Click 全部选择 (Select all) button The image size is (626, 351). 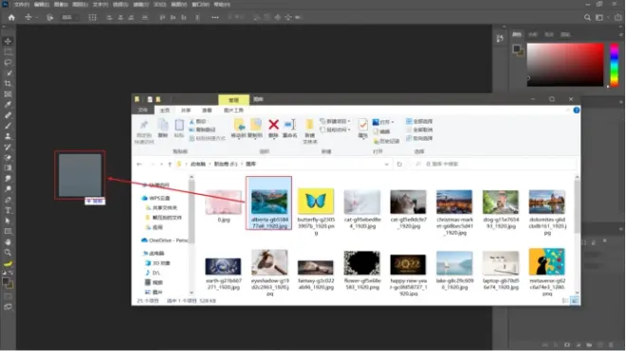[419, 121]
